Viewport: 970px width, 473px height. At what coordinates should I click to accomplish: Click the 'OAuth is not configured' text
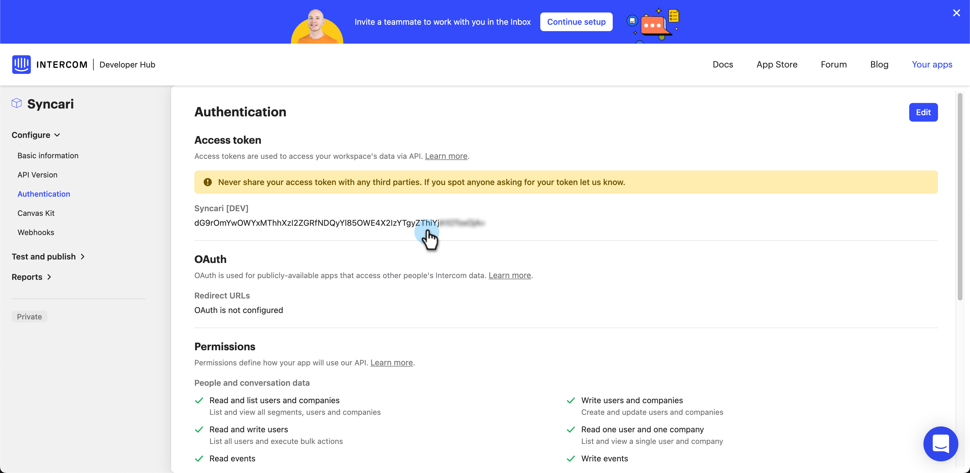coord(238,310)
